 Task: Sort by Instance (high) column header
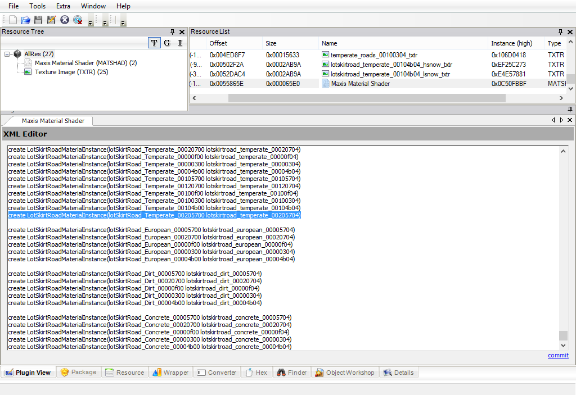point(516,43)
